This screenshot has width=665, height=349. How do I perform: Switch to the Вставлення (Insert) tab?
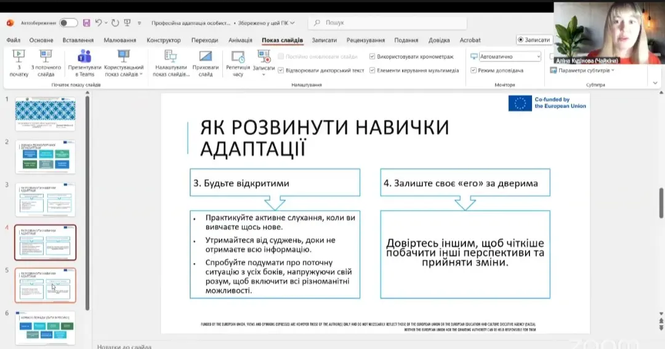pyautogui.click(x=78, y=41)
